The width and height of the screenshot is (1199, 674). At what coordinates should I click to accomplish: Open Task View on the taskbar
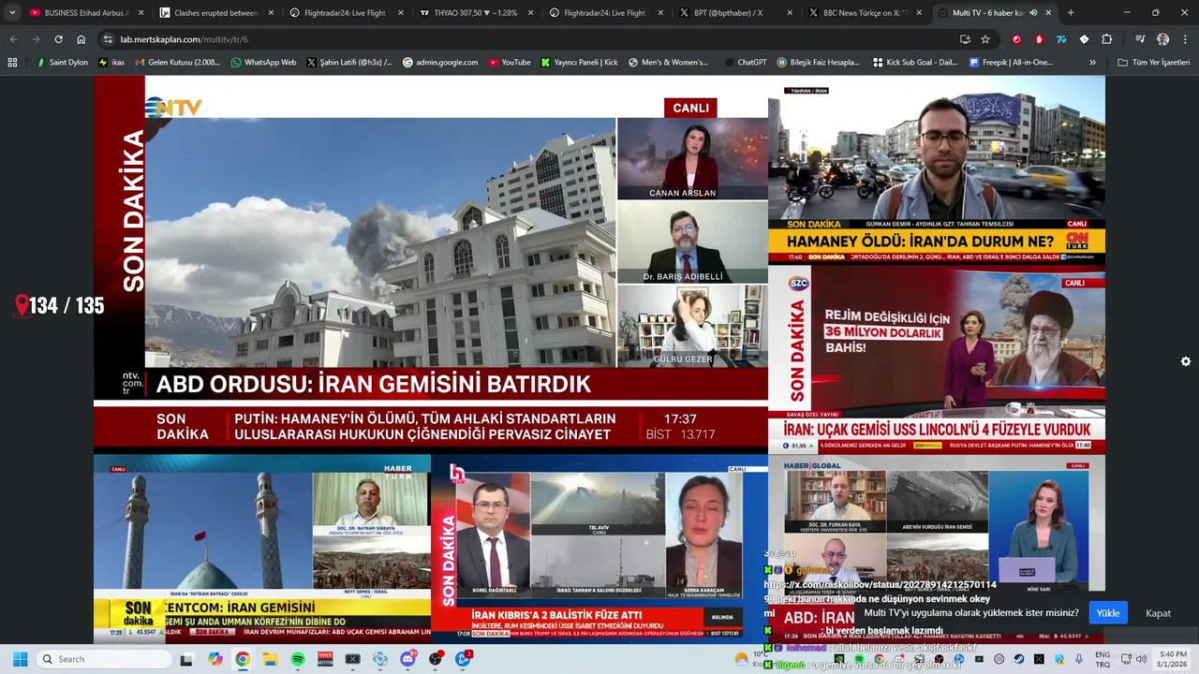point(186,659)
